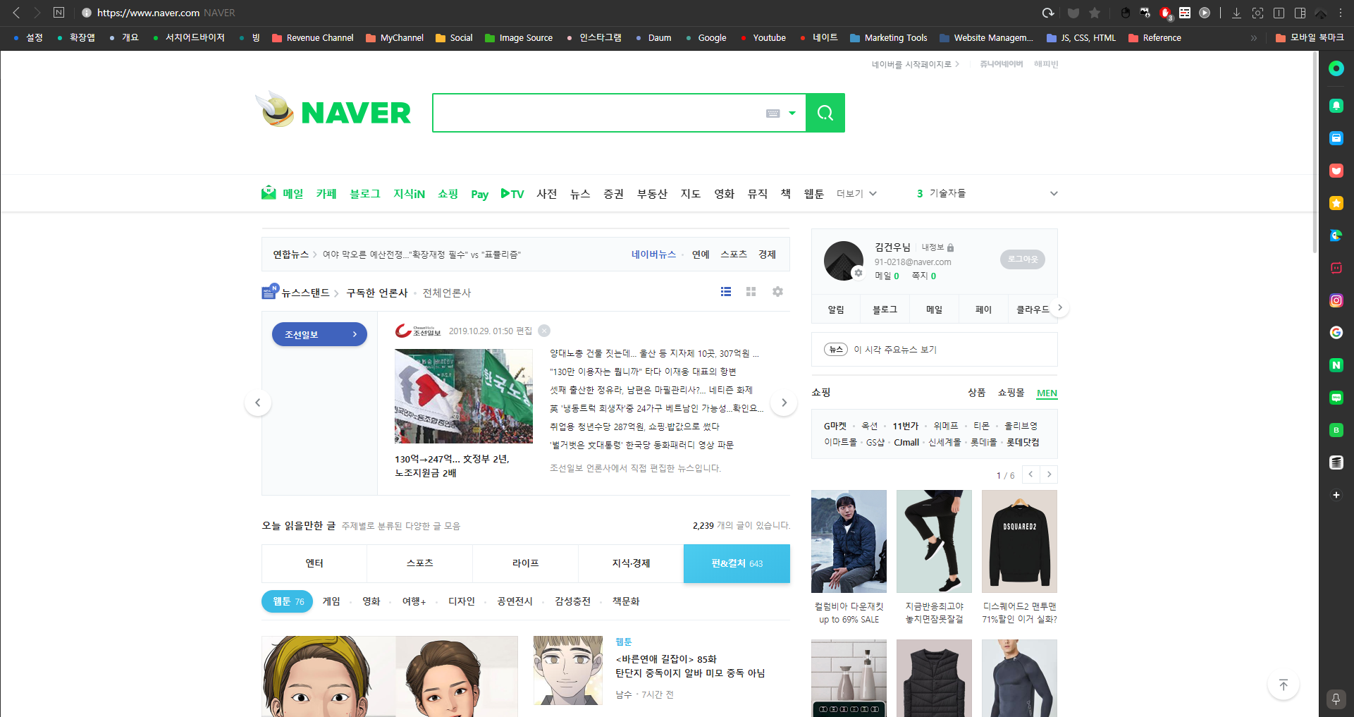Select the 엔터 topic tab
Viewport: 1354px width, 717px height.
coord(314,563)
